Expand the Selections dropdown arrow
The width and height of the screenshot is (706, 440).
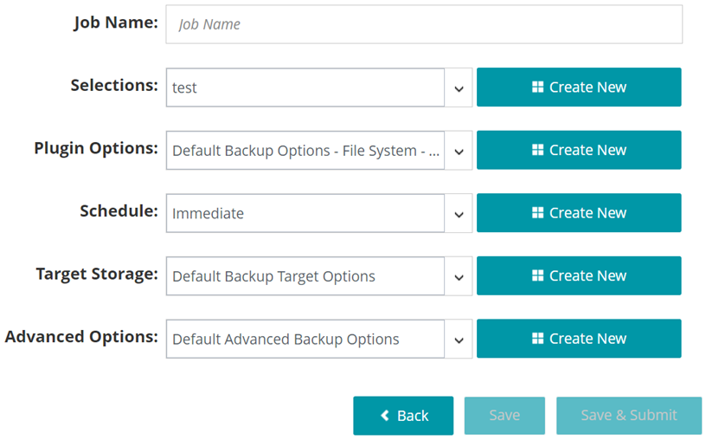(459, 87)
